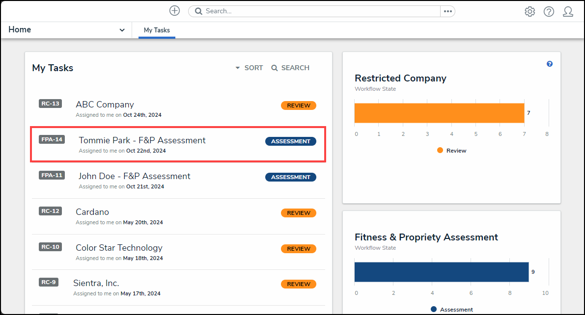Toggle the Review legend item
Screen dimensions: 585x315
tap(451, 151)
